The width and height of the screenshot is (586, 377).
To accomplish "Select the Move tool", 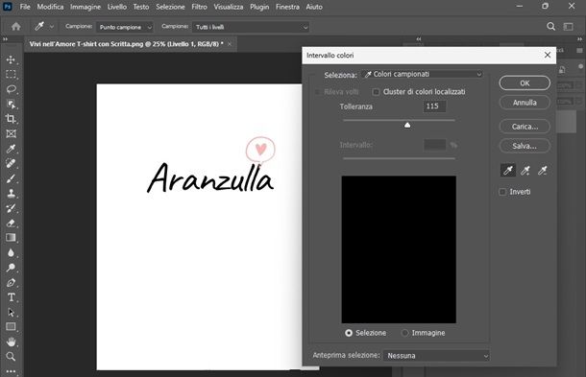I will (11, 59).
